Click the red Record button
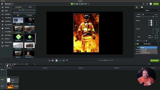 (x=8, y=4)
